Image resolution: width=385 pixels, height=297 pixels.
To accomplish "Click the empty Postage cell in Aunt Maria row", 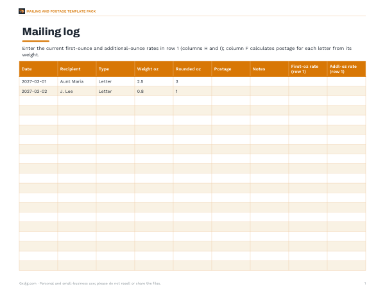I will click(x=231, y=81).
